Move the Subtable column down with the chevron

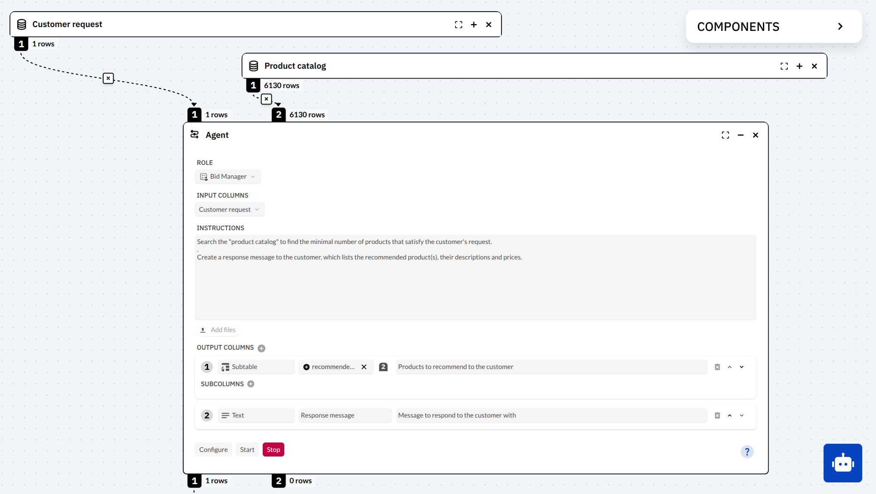(x=741, y=367)
